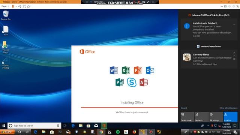The image size is (240, 135).
Task: Open All settings quick action
Action: pyautogui.click(x=216, y=117)
